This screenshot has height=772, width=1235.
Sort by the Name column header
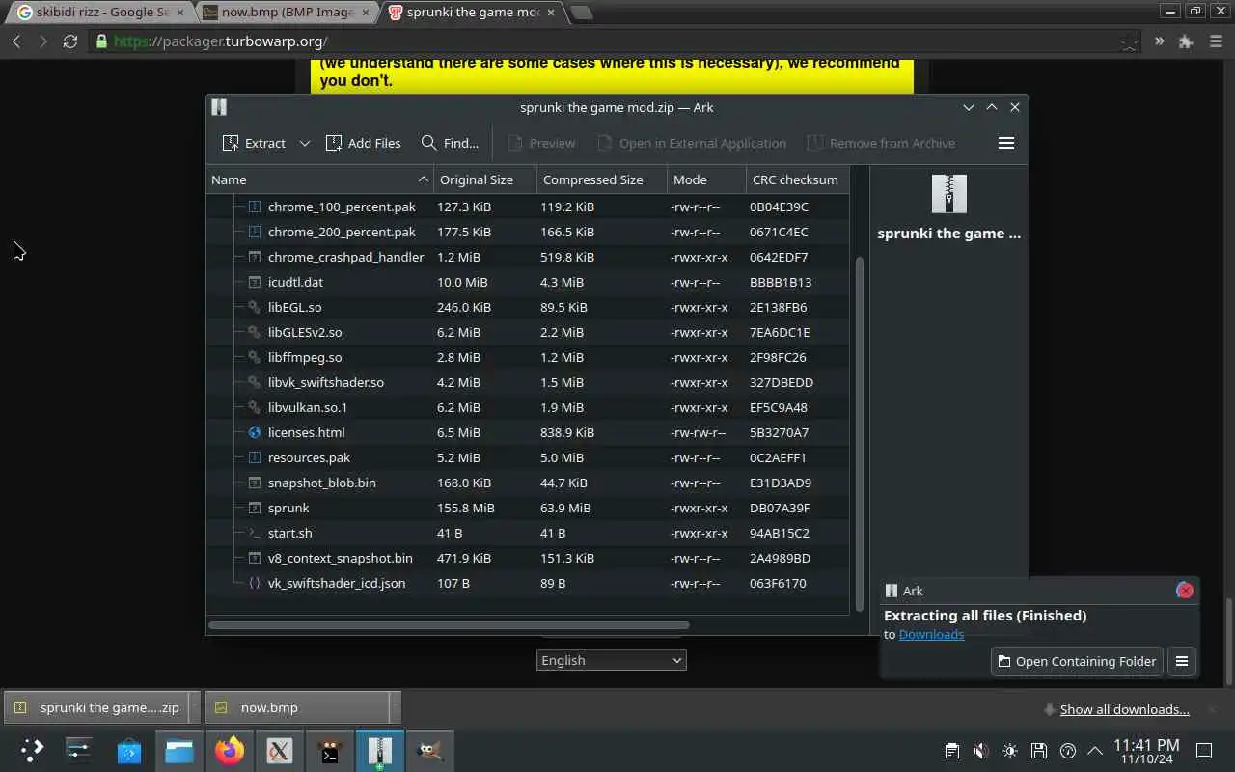[x=319, y=179]
